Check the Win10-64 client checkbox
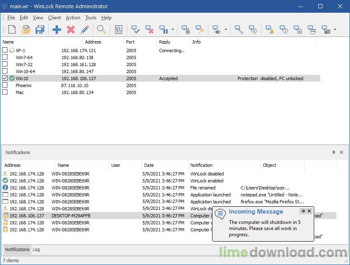Screen dimensions: 350x265 point(5,71)
